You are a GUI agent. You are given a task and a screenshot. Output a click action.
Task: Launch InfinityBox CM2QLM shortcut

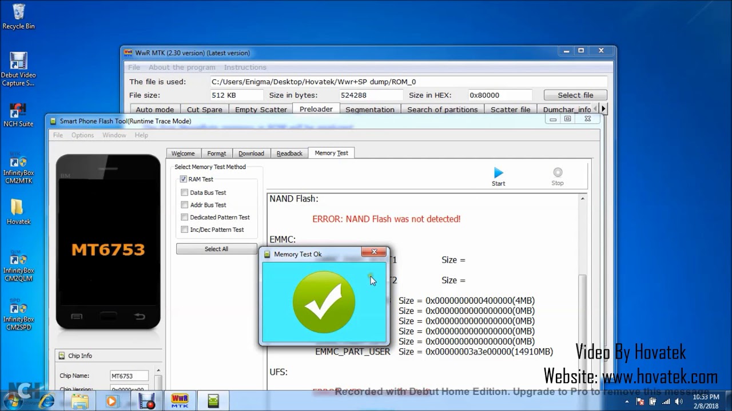pyautogui.click(x=18, y=266)
